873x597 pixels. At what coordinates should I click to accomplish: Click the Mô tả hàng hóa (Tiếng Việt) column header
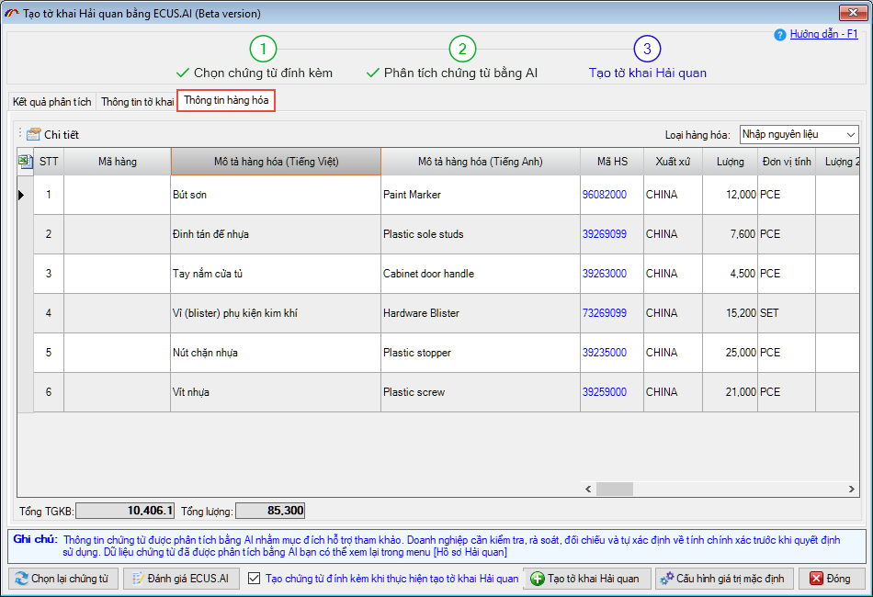276,162
